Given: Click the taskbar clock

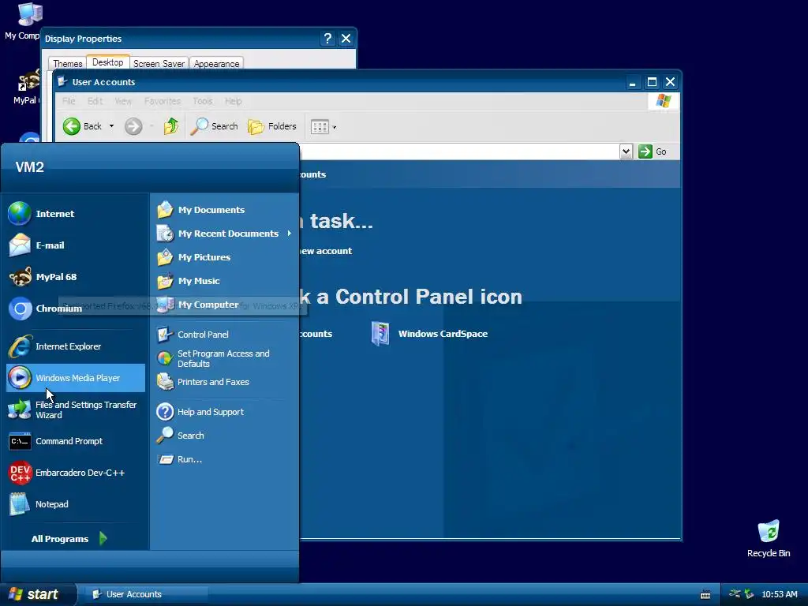Looking at the screenshot, I should [x=779, y=595].
